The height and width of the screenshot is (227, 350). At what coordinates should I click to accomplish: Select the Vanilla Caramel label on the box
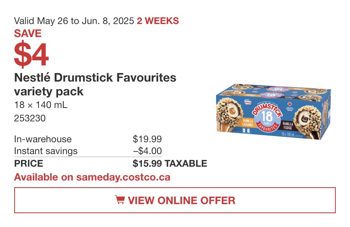click(248, 123)
